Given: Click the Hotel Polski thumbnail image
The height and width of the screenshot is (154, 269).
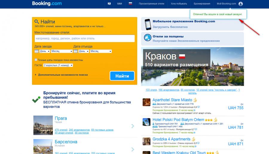Looking at the screenshot, I should [146, 122].
